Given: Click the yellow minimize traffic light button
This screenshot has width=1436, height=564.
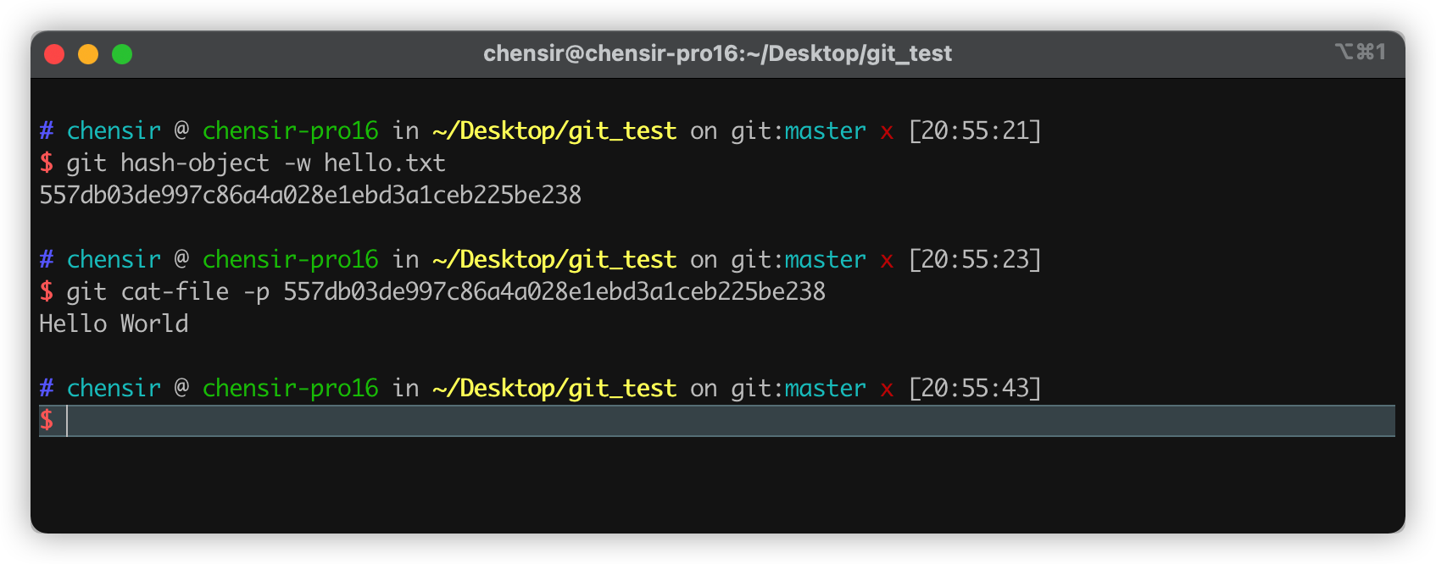Looking at the screenshot, I should 88,54.
